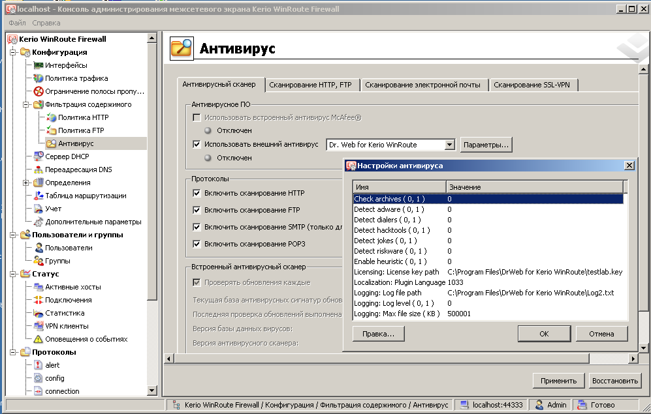This screenshot has width=651, height=414.
Task: Click the Значение column header
Action: click(535, 187)
